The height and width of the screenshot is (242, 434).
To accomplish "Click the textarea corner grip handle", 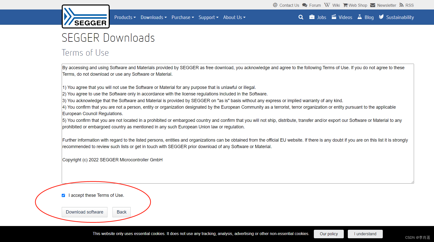I will (x=412, y=182).
